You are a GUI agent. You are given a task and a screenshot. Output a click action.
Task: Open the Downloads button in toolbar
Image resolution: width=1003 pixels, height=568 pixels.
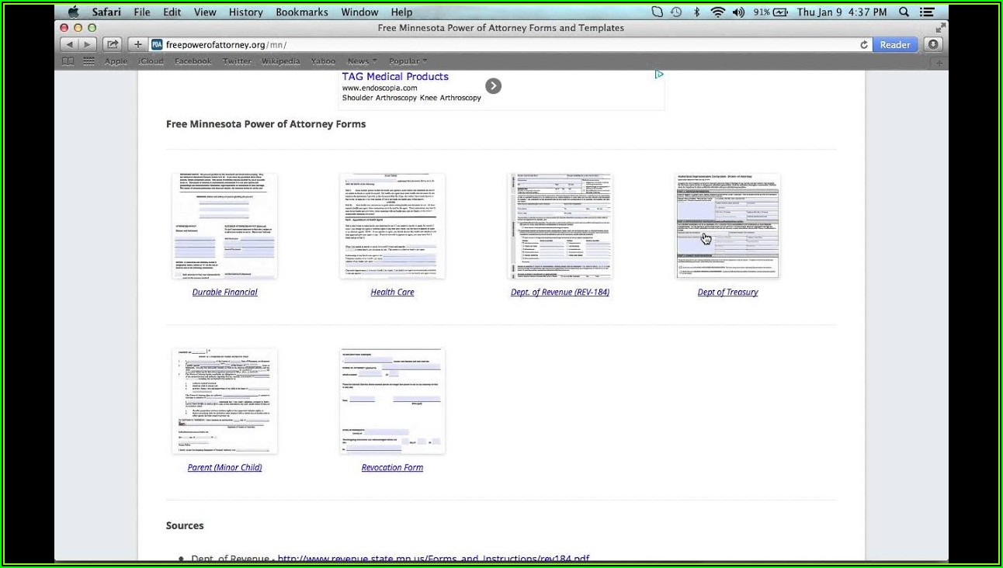point(933,45)
